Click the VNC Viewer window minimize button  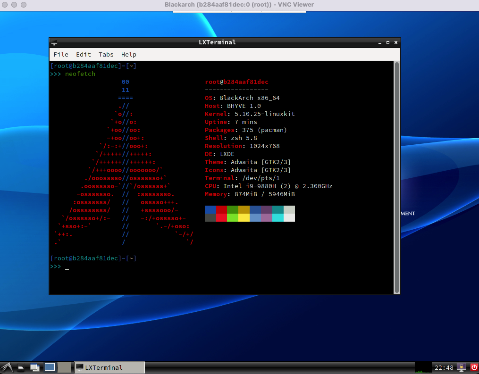click(14, 5)
